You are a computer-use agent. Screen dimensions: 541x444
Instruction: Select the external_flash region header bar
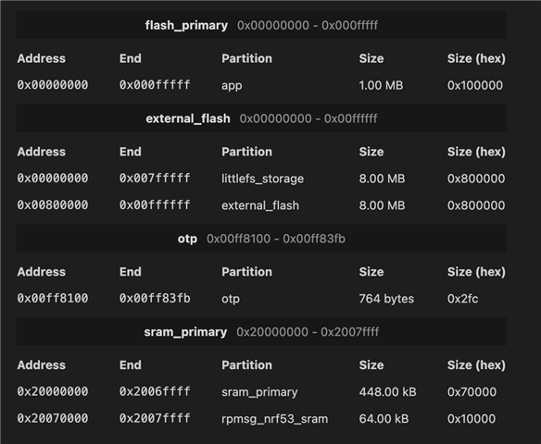pyautogui.click(x=261, y=118)
